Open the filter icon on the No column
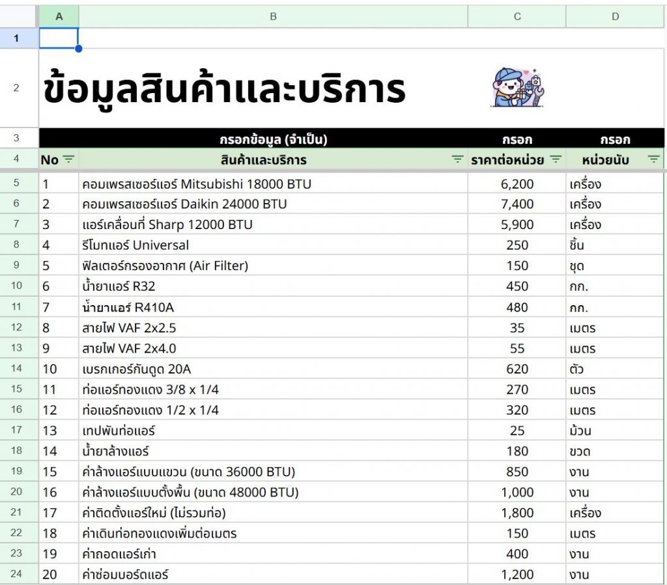The image size is (667, 585). [x=68, y=159]
